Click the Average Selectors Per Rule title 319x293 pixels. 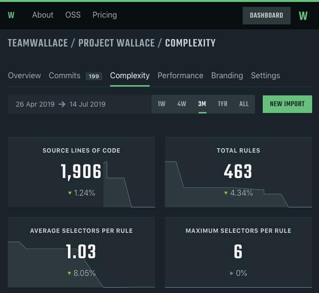[x=81, y=231]
